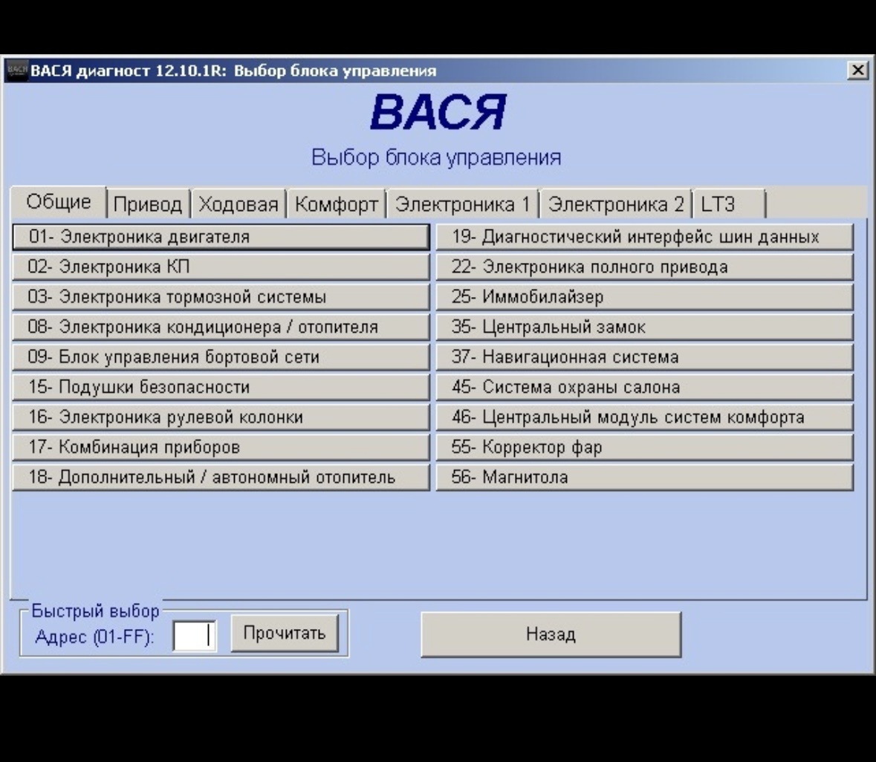
Task: Switch to the Общие tab
Action: 59,202
